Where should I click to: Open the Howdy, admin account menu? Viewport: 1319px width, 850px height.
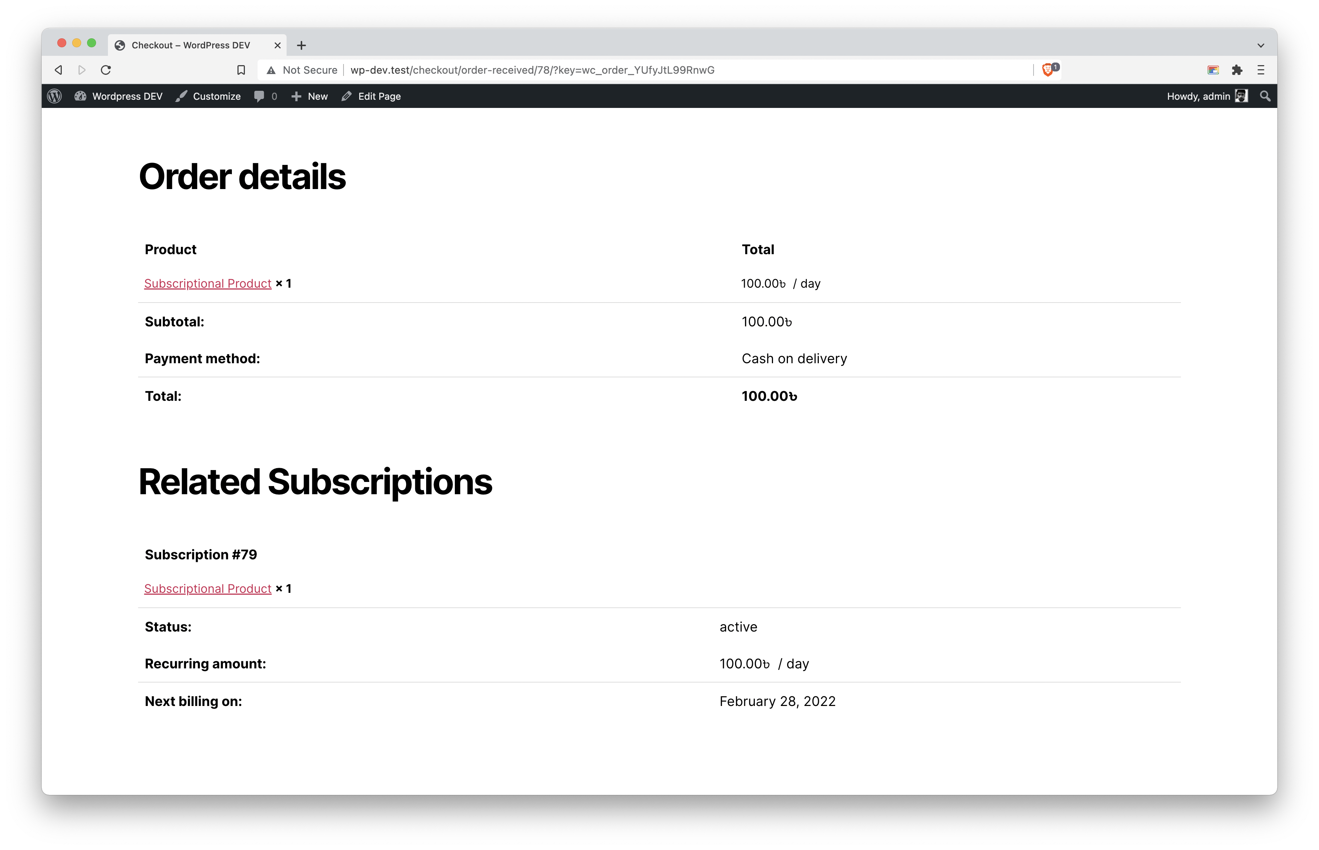tap(1206, 96)
